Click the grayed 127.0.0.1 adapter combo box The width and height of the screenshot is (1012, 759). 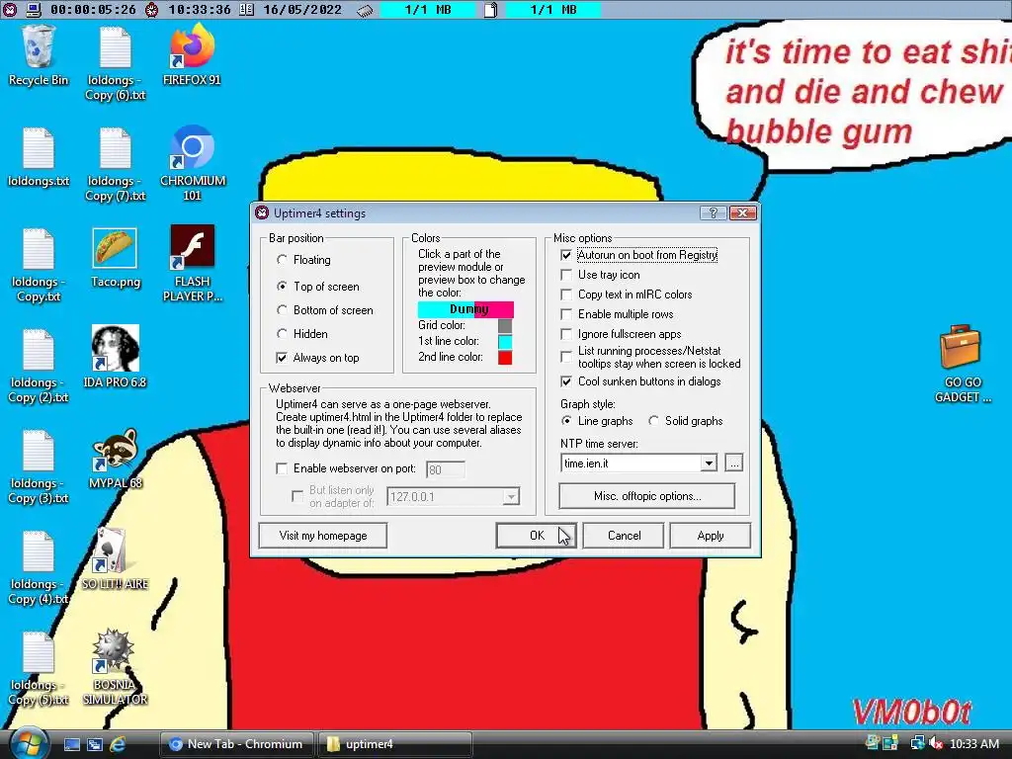coord(453,496)
